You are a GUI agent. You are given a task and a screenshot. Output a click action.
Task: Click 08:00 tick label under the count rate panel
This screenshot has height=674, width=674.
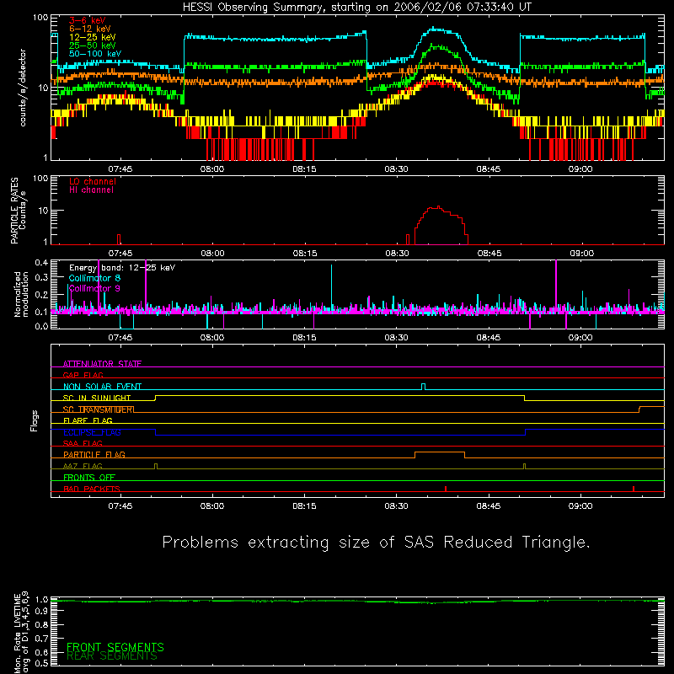(x=212, y=169)
